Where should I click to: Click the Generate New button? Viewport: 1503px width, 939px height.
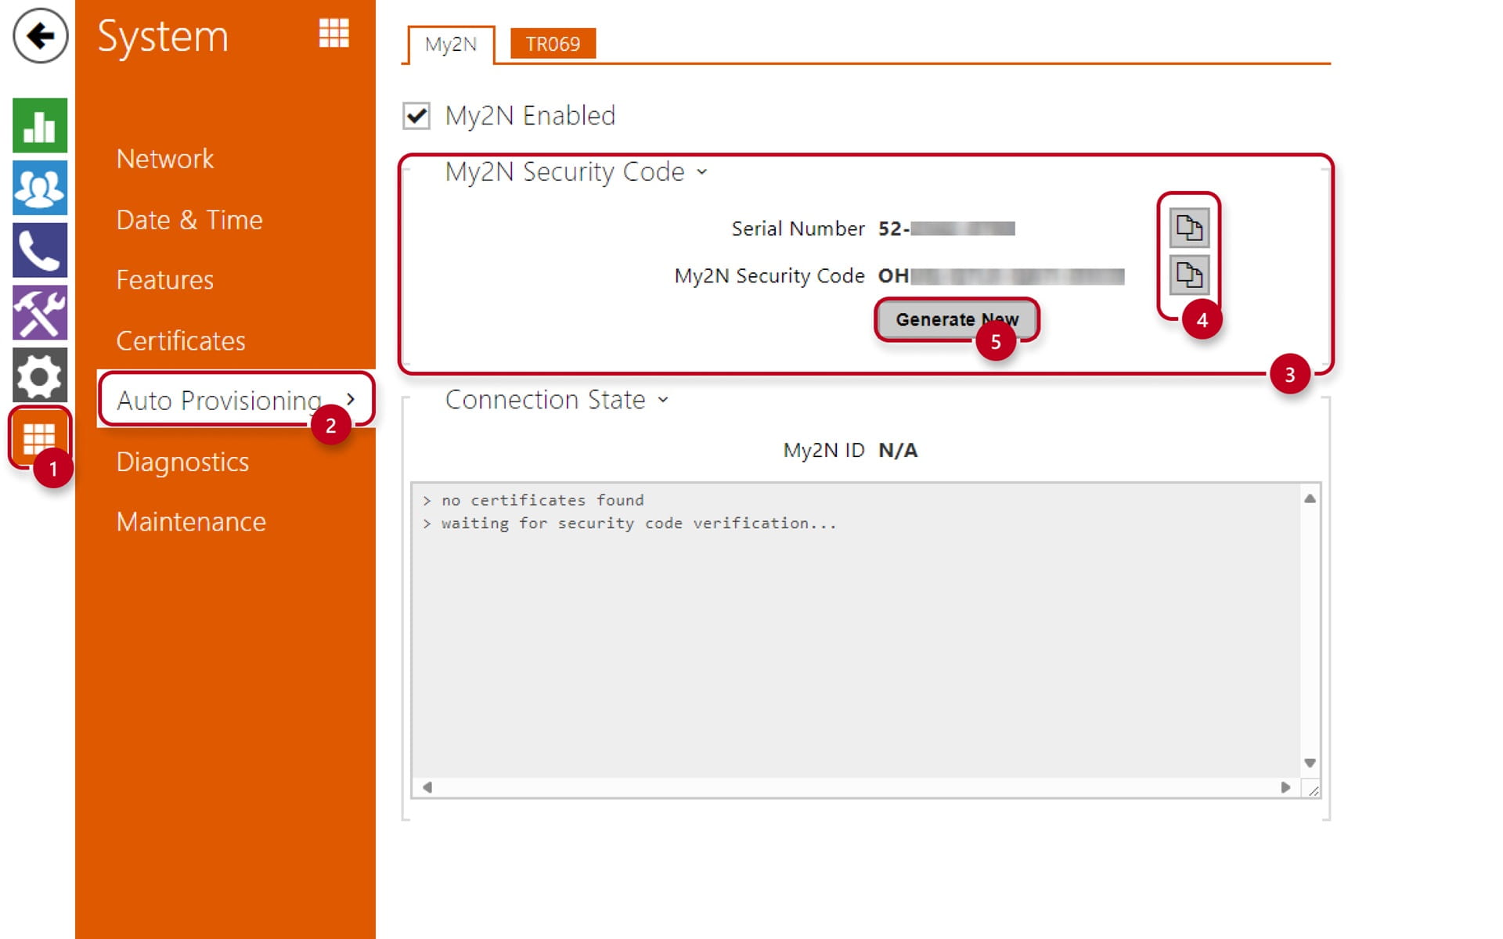pos(957,319)
